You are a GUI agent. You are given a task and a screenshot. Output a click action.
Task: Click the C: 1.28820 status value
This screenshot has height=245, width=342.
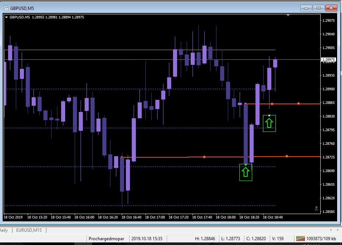256,239
